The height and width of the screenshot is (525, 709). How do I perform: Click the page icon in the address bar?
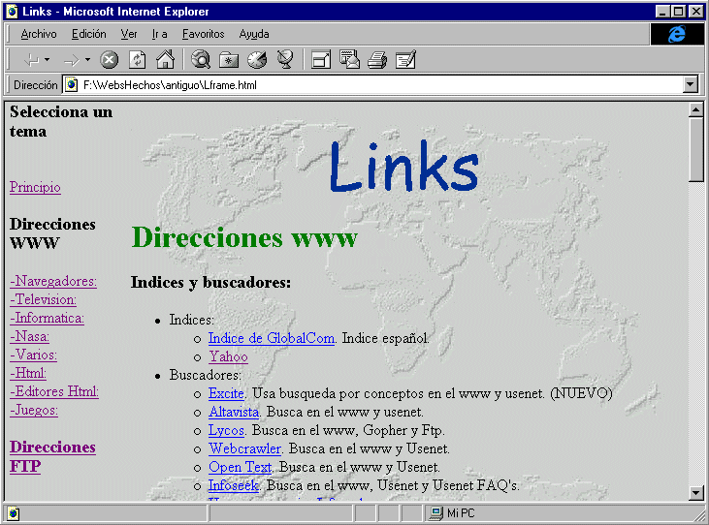coord(71,85)
